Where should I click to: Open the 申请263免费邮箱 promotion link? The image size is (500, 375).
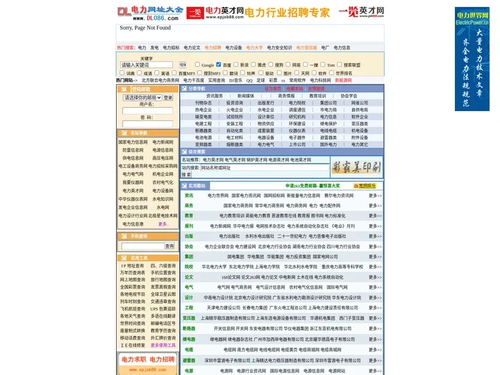312,185
